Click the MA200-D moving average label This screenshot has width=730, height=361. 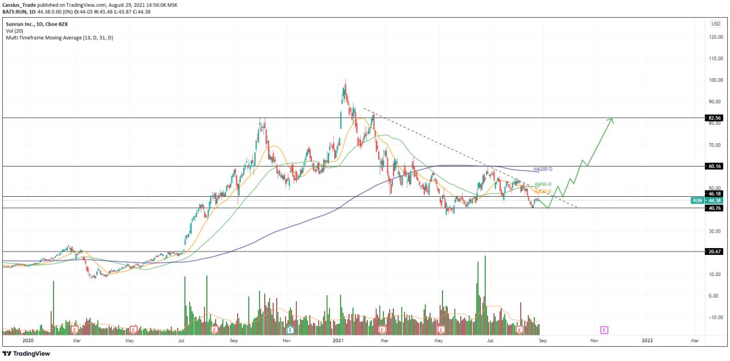coord(543,169)
